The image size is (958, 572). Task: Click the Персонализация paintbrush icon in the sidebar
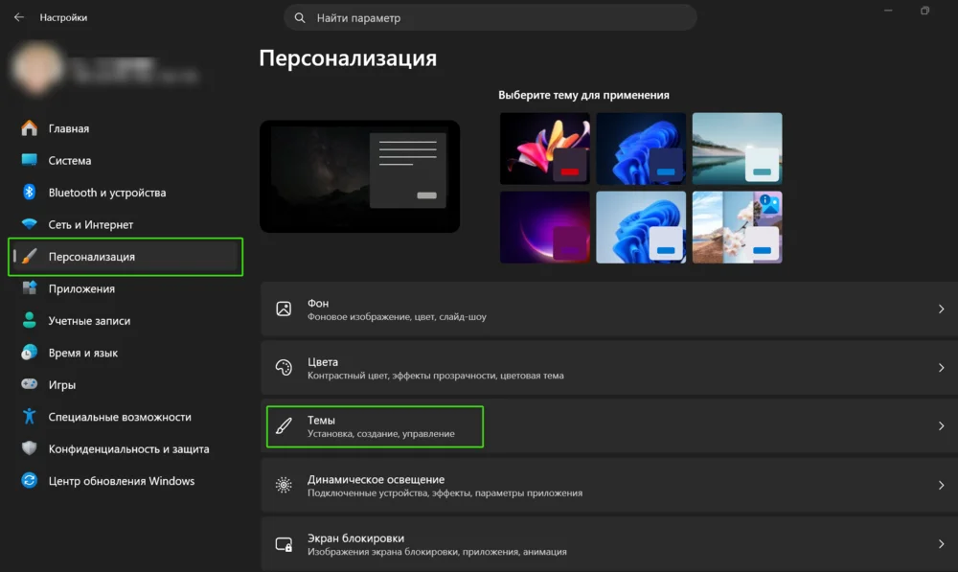(x=29, y=256)
